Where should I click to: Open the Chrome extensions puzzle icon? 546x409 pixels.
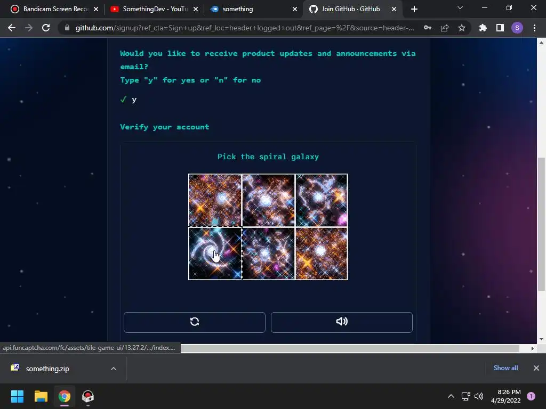click(483, 28)
